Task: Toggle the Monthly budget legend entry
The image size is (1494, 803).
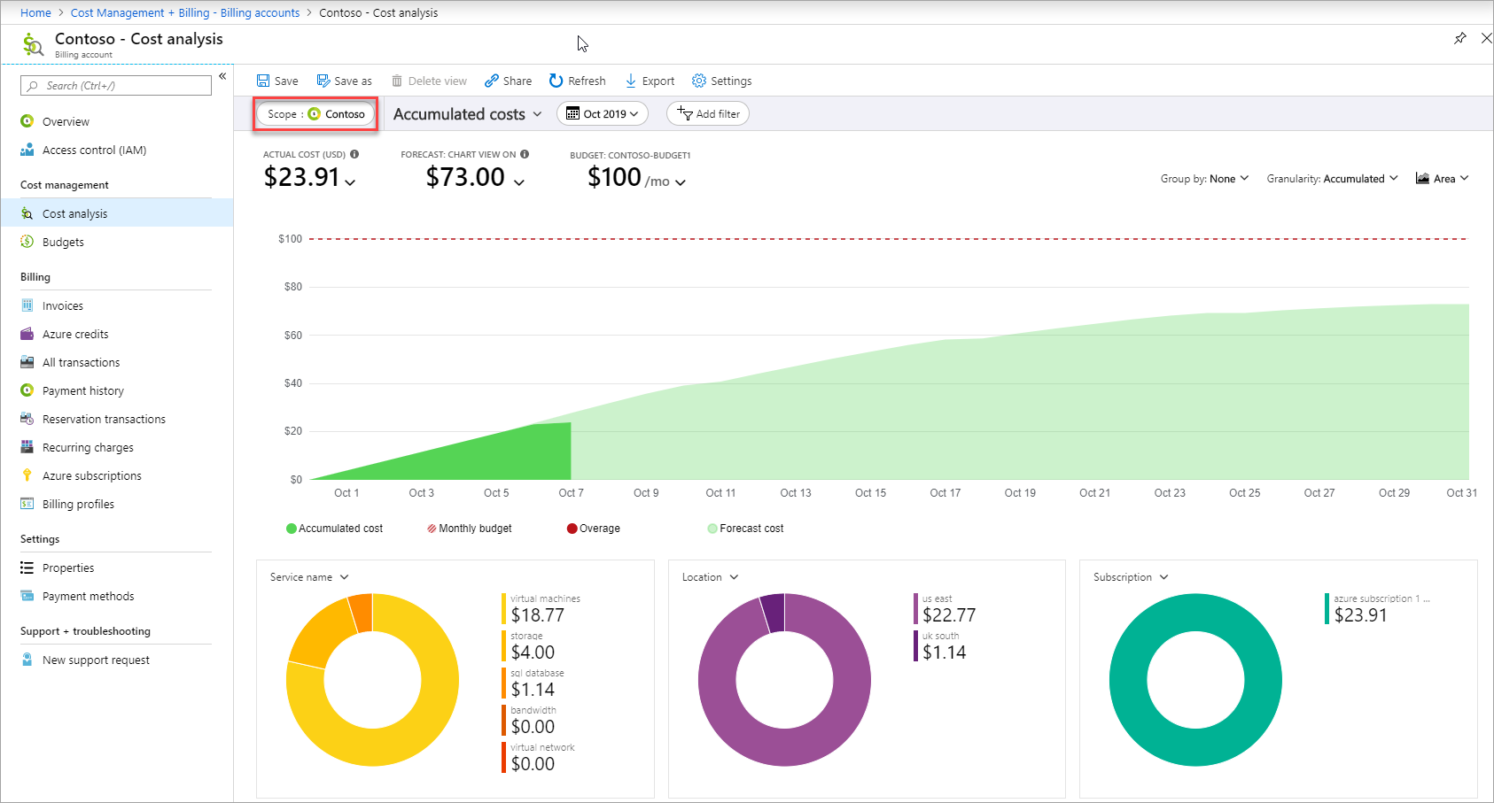Action: coord(469,529)
